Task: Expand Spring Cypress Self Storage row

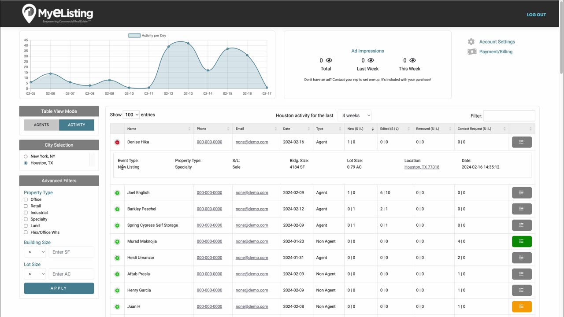Action: (117, 225)
